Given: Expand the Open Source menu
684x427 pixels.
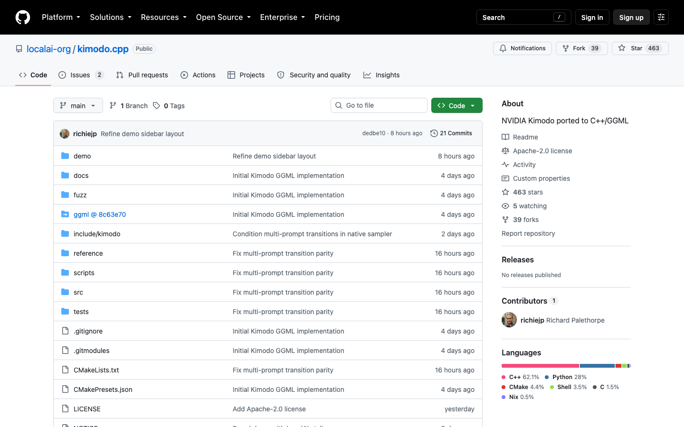Looking at the screenshot, I should click(x=223, y=17).
